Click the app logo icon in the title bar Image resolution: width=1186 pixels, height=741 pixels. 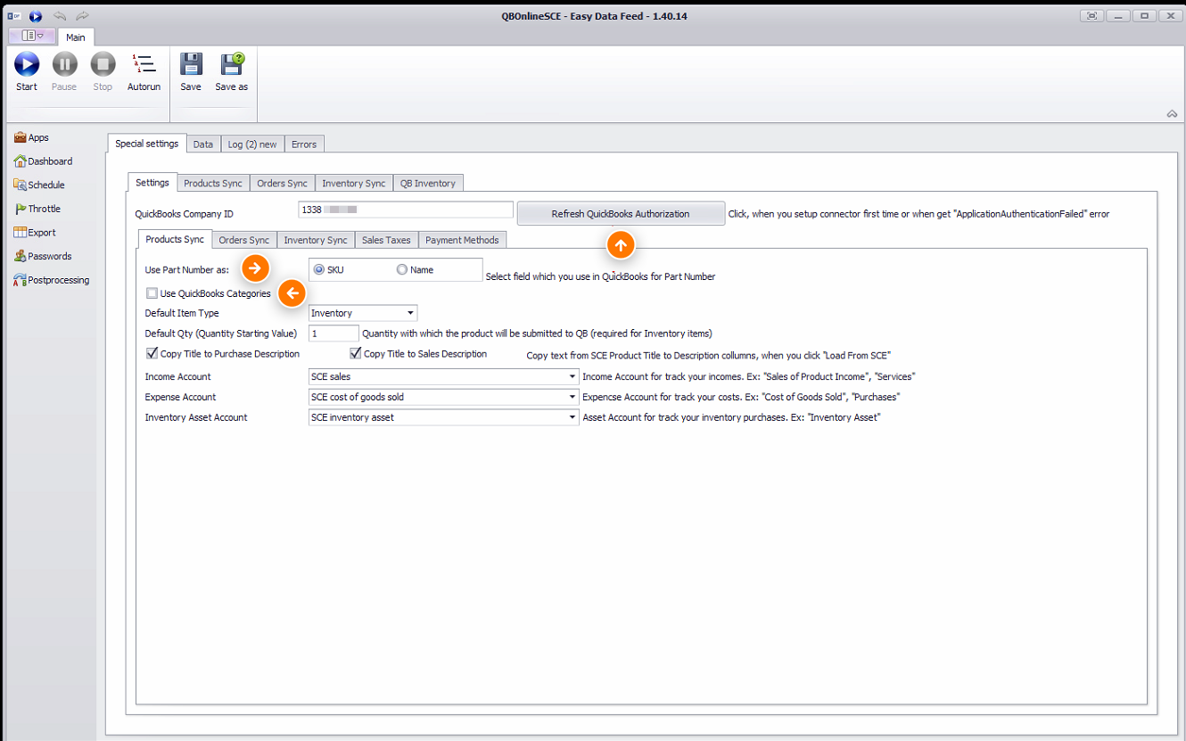tap(14, 16)
